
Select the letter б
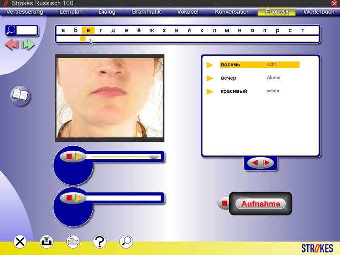[x=76, y=30]
